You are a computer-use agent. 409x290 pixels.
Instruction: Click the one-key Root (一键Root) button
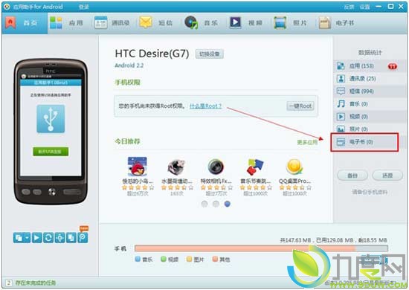[300, 106]
